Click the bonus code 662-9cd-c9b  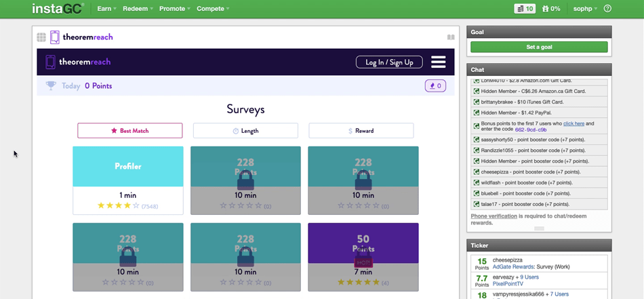tap(531, 129)
